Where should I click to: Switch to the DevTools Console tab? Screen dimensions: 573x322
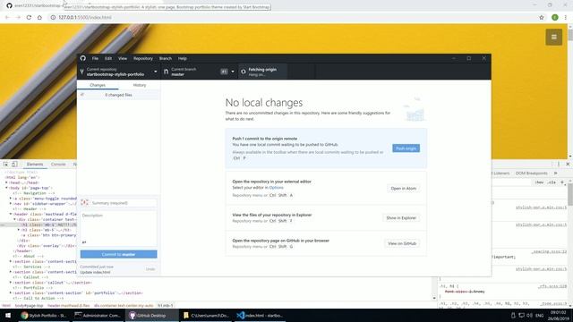click(58, 165)
